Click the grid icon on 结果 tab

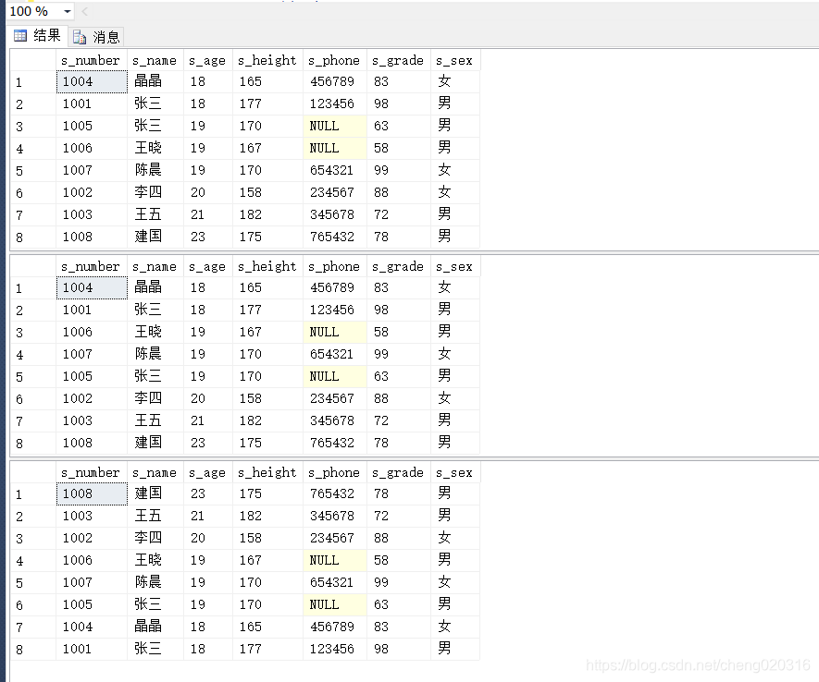[x=19, y=35]
